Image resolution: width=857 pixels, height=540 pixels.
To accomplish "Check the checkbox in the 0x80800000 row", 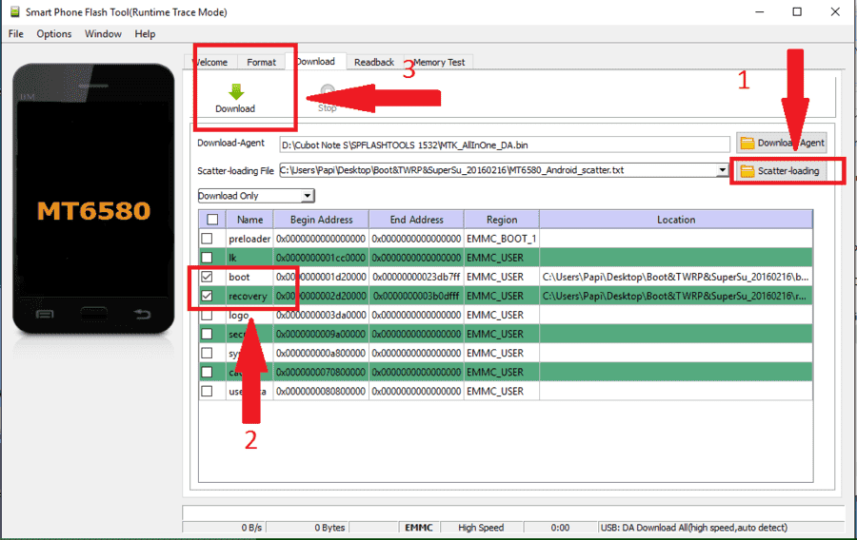I will tap(207, 391).
